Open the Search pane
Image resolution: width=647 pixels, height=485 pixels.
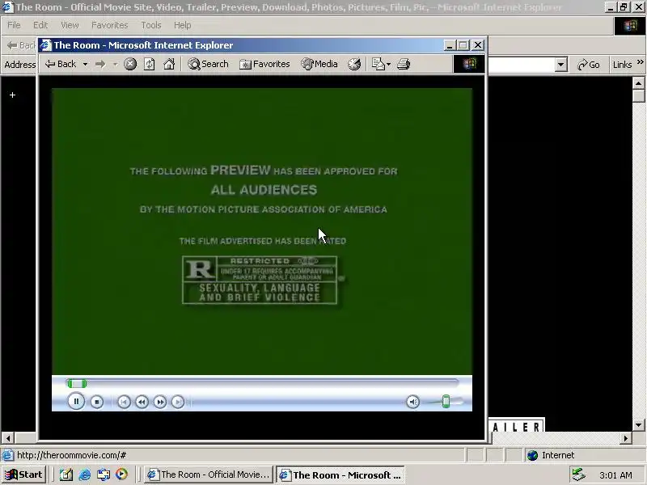coord(208,64)
